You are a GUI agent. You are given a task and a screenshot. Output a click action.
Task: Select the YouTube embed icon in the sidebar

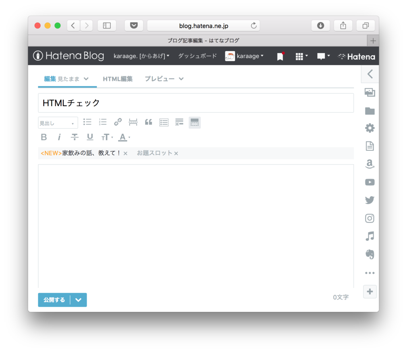tap(370, 182)
